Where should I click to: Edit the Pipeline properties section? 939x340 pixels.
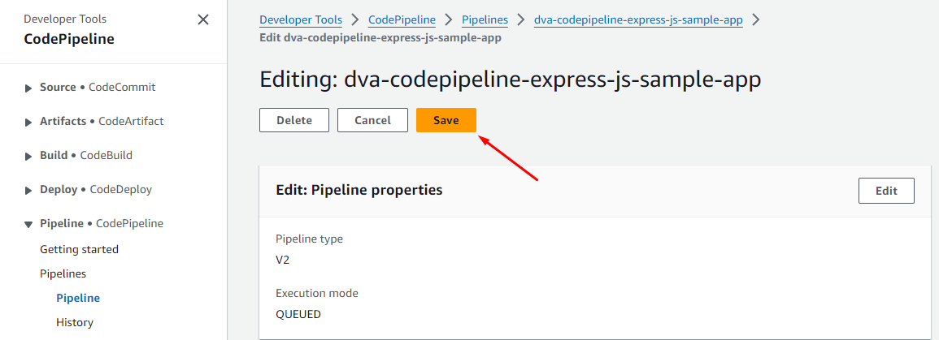tap(885, 191)
